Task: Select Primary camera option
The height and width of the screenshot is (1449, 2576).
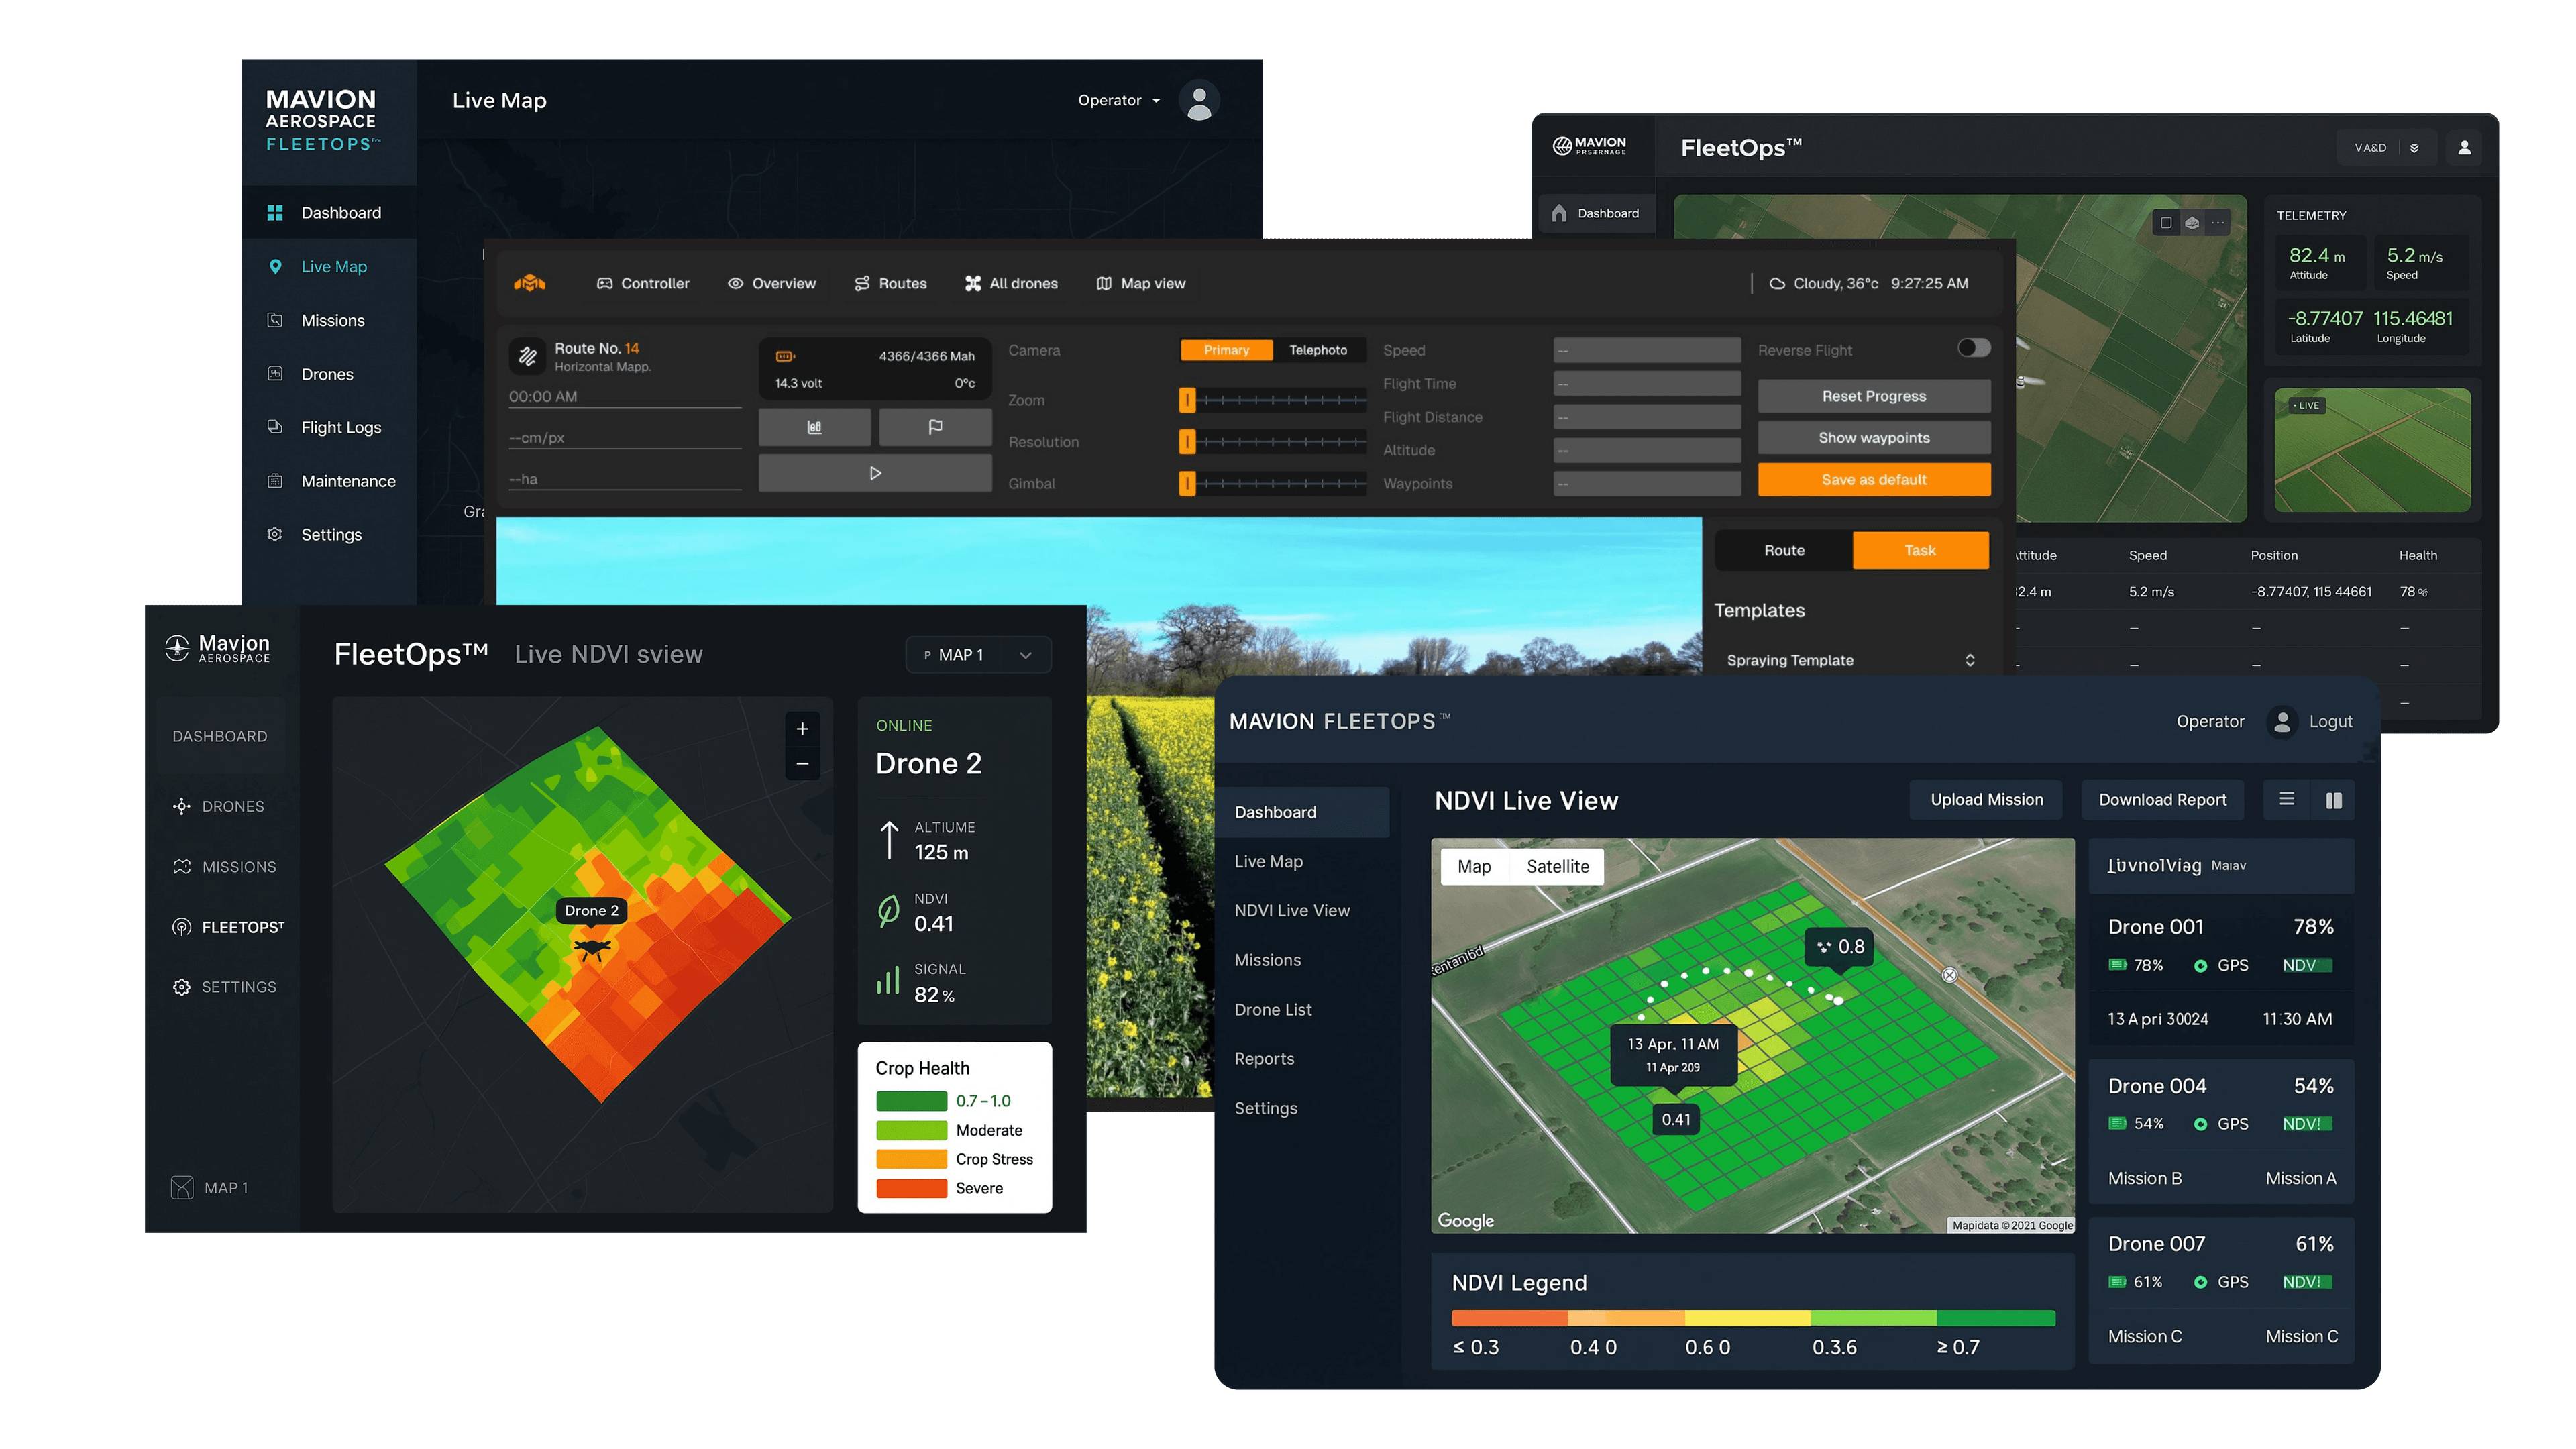Action: click(1226, 350)
